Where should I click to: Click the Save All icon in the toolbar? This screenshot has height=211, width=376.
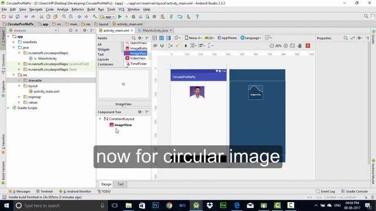[x=11, y=17]
